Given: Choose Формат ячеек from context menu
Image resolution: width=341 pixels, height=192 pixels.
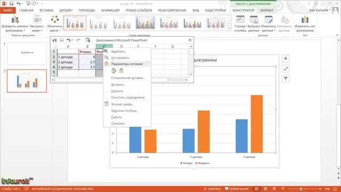Looking at the screenshot, I should [x=127, y=105].
